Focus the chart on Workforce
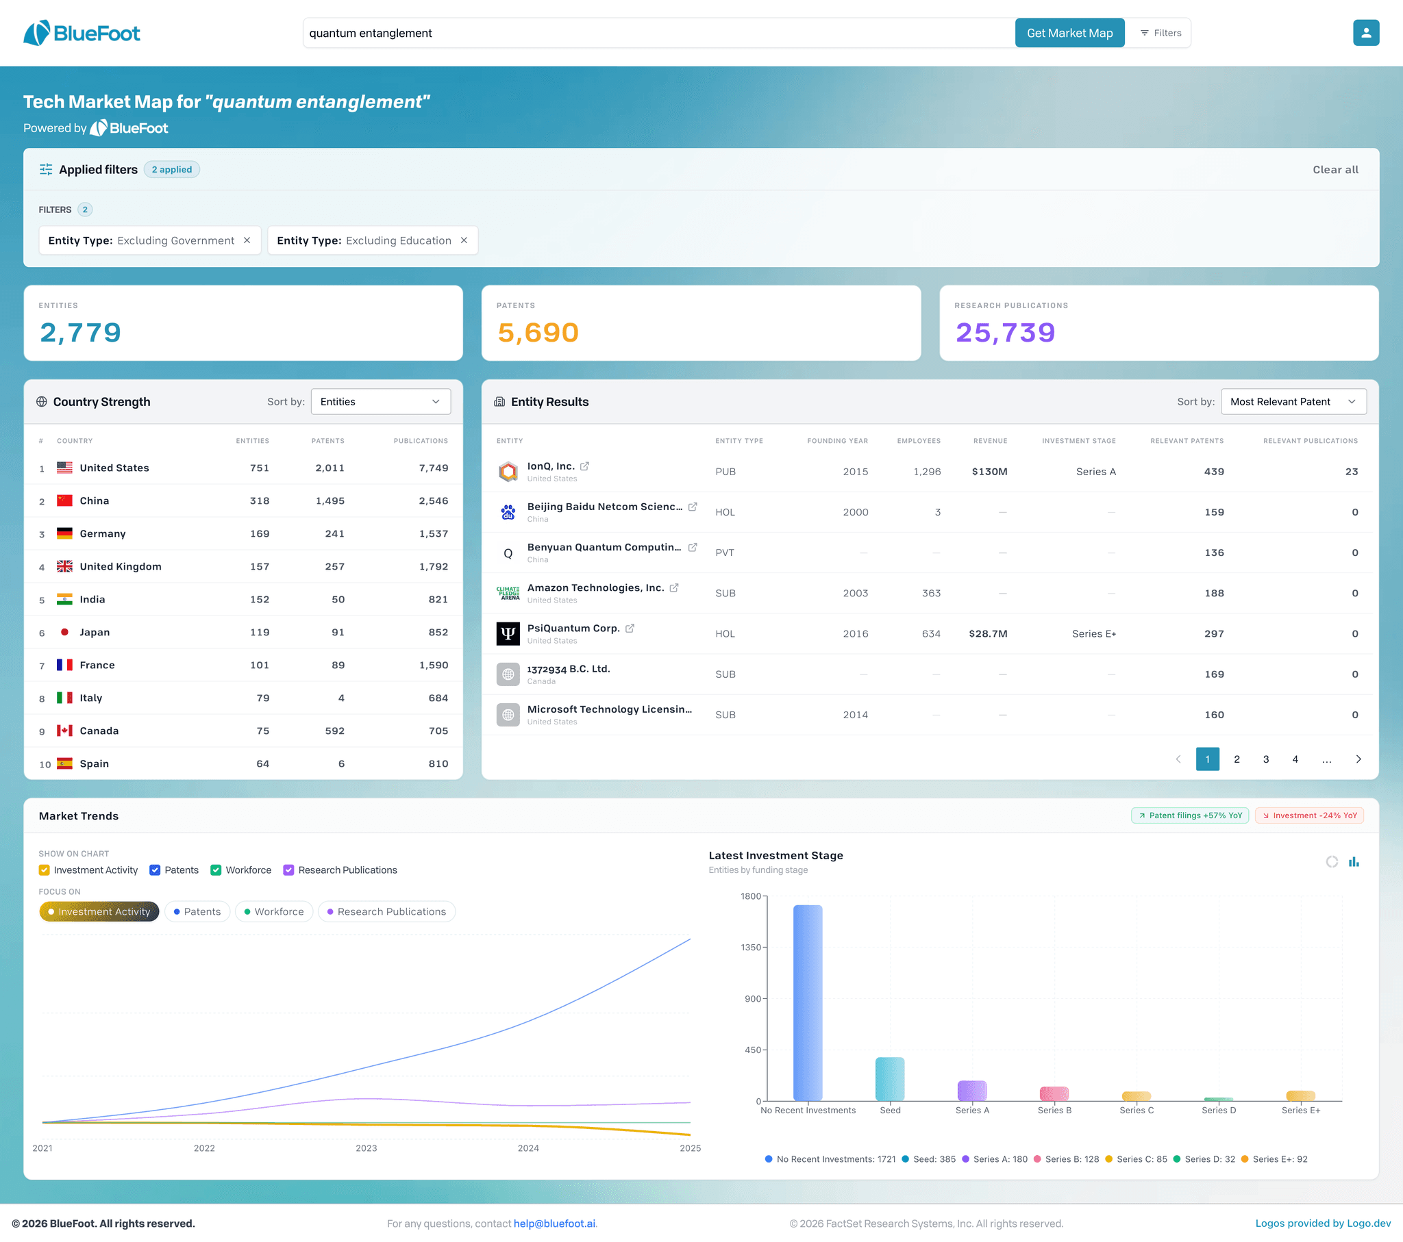The width and height of the screenshot is (1403, 1242). (274, 911)
